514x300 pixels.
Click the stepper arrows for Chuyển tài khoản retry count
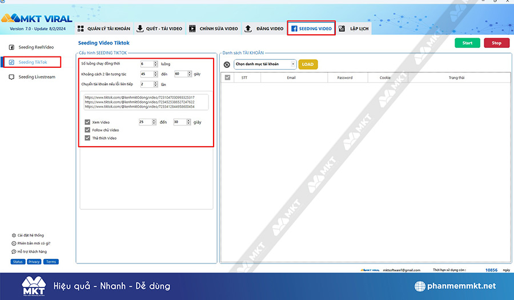coord(155,84)
